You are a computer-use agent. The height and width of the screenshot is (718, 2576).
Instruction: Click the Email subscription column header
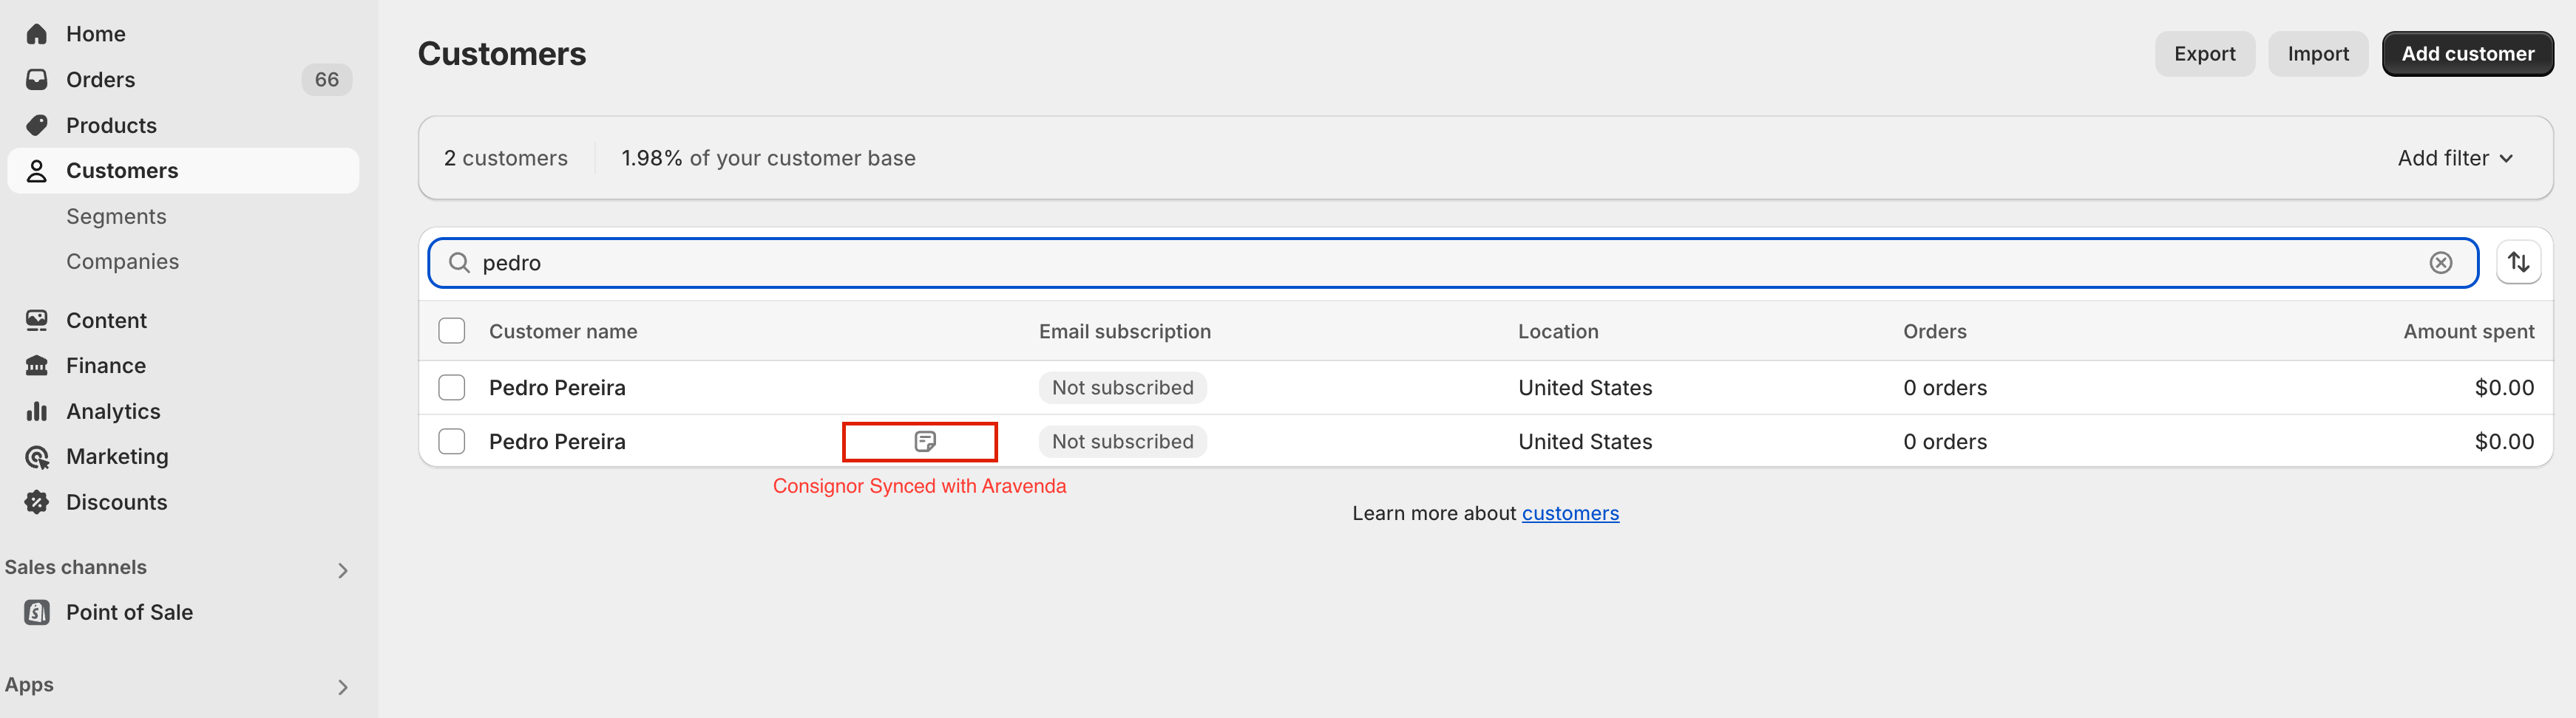(1125, 330)
